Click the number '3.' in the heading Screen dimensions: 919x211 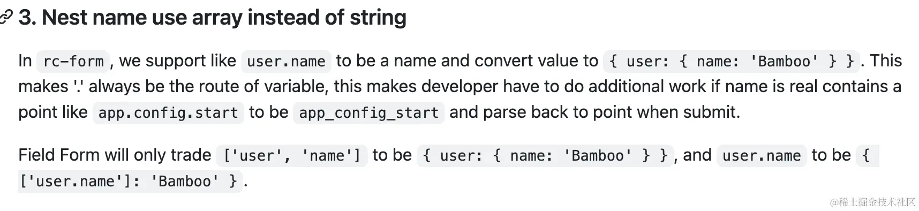(x=27, y=18)
